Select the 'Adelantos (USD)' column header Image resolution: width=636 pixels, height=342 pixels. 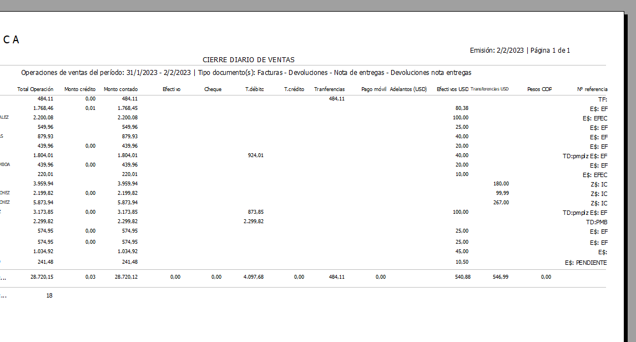pos(408,89)
